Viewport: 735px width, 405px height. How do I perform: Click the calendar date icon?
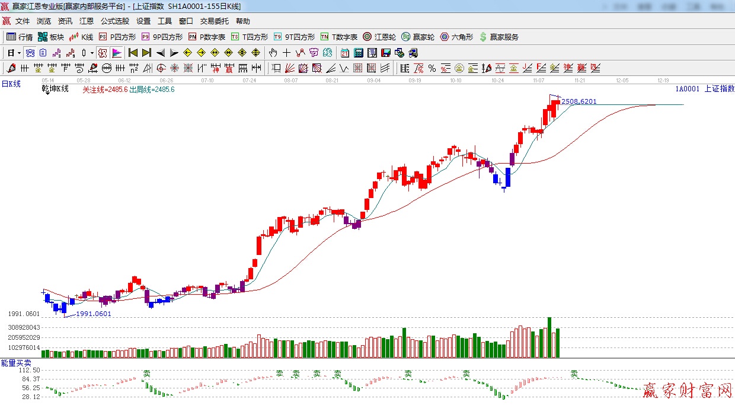344,53
